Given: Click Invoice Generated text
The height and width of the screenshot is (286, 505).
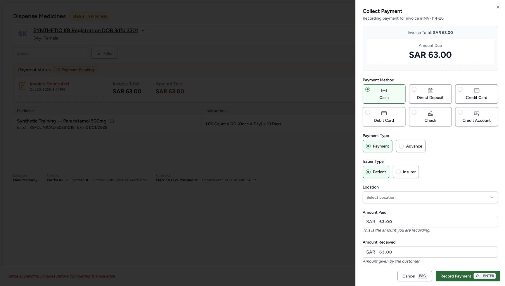Looking at the screenshot, I should tap(49, 84).
